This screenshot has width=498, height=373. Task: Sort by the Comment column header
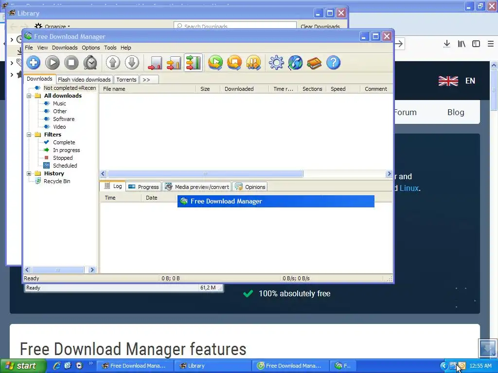376,89
